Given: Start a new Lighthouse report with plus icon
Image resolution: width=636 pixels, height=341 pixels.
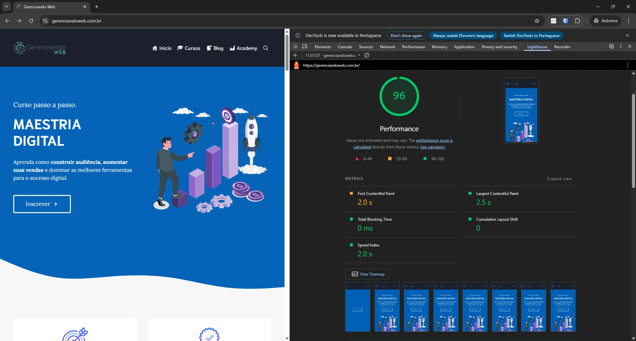Looking at the screenshot, I should [x=295, y=56].
